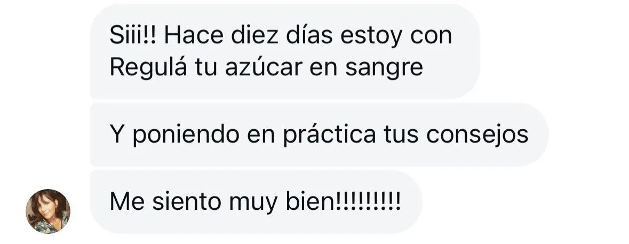The image size is (629, 244).
Task: Click the word 'práctica' in the message
Action: pos(329,135)
